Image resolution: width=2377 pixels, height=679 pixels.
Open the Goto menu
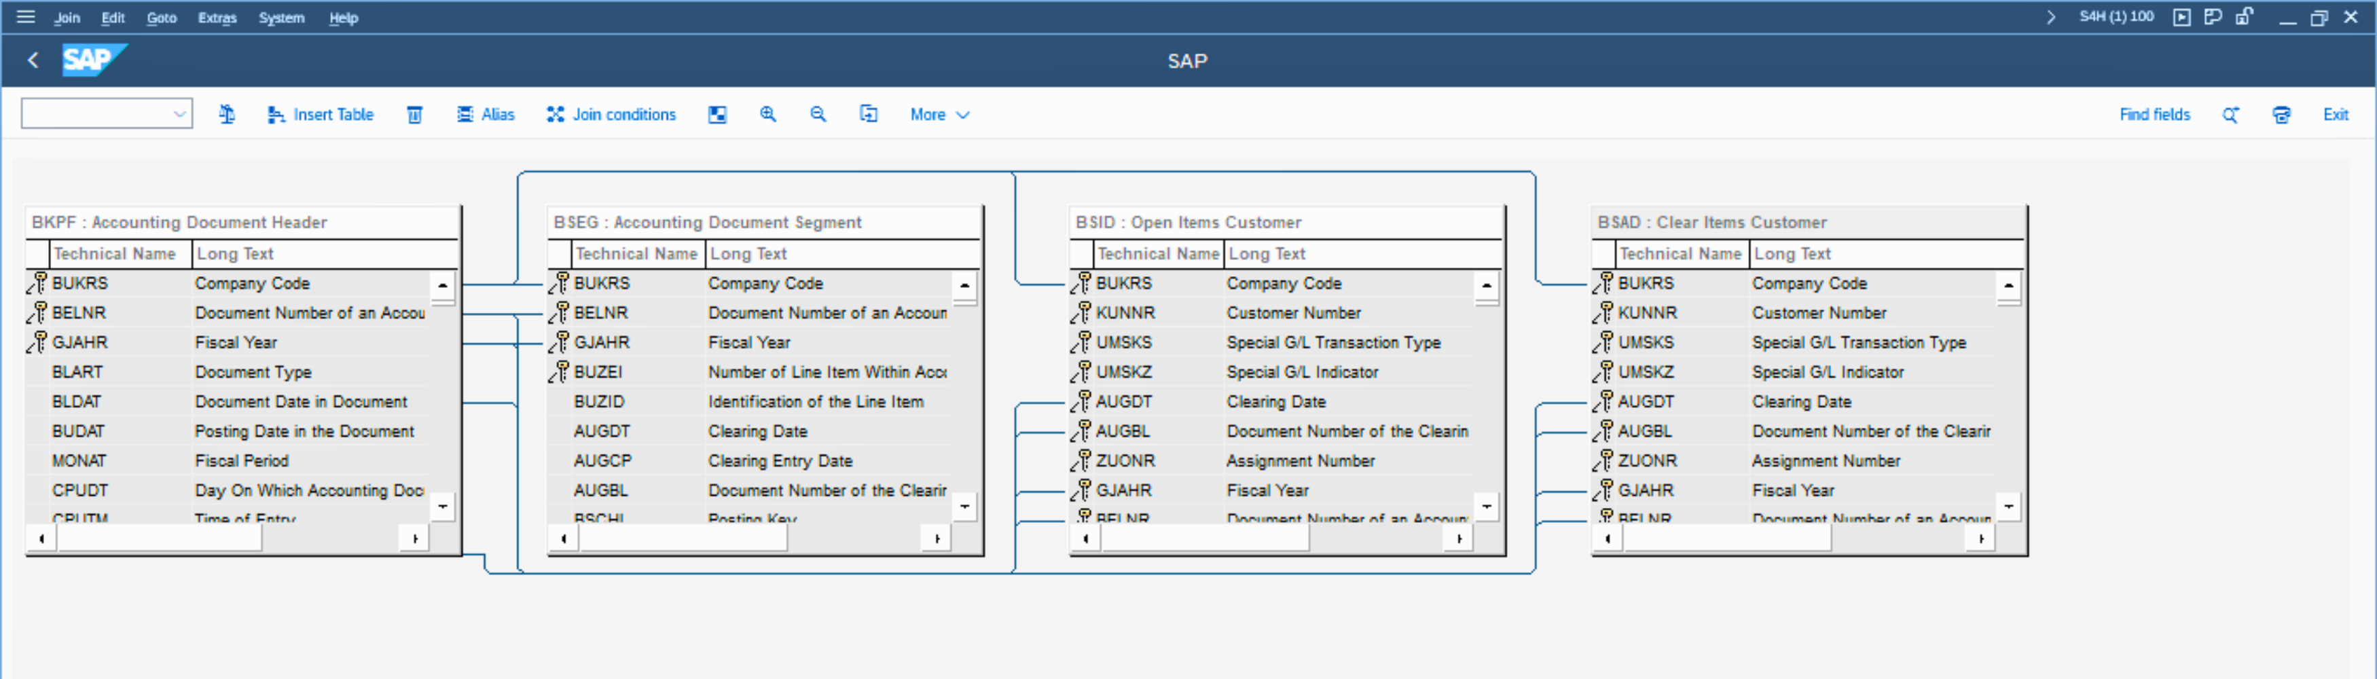(x=162, y=18)
